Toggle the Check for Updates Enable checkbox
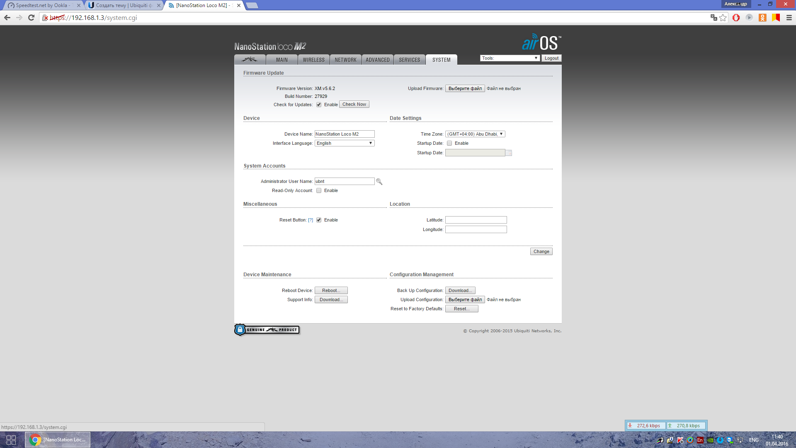The height and width of the screenshot is (448, 796). point(319,104)
